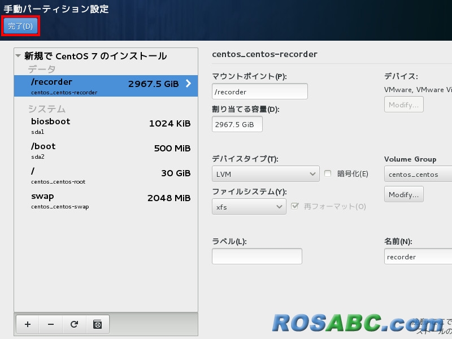Add a new mount point with plus icon

point(28,324)
